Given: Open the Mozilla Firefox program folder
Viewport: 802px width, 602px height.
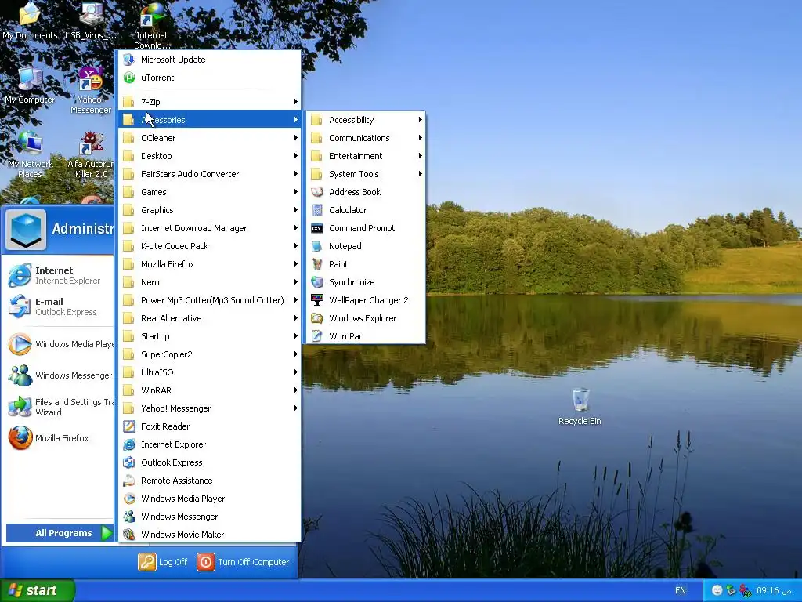Looking at the screenshot, I should tap(209, 264).
